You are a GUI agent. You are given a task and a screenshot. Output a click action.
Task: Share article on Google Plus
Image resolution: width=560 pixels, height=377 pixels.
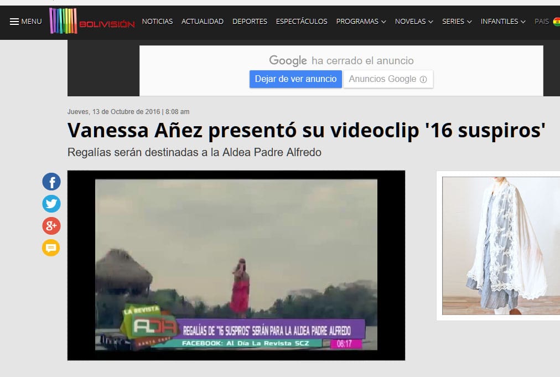51,226
